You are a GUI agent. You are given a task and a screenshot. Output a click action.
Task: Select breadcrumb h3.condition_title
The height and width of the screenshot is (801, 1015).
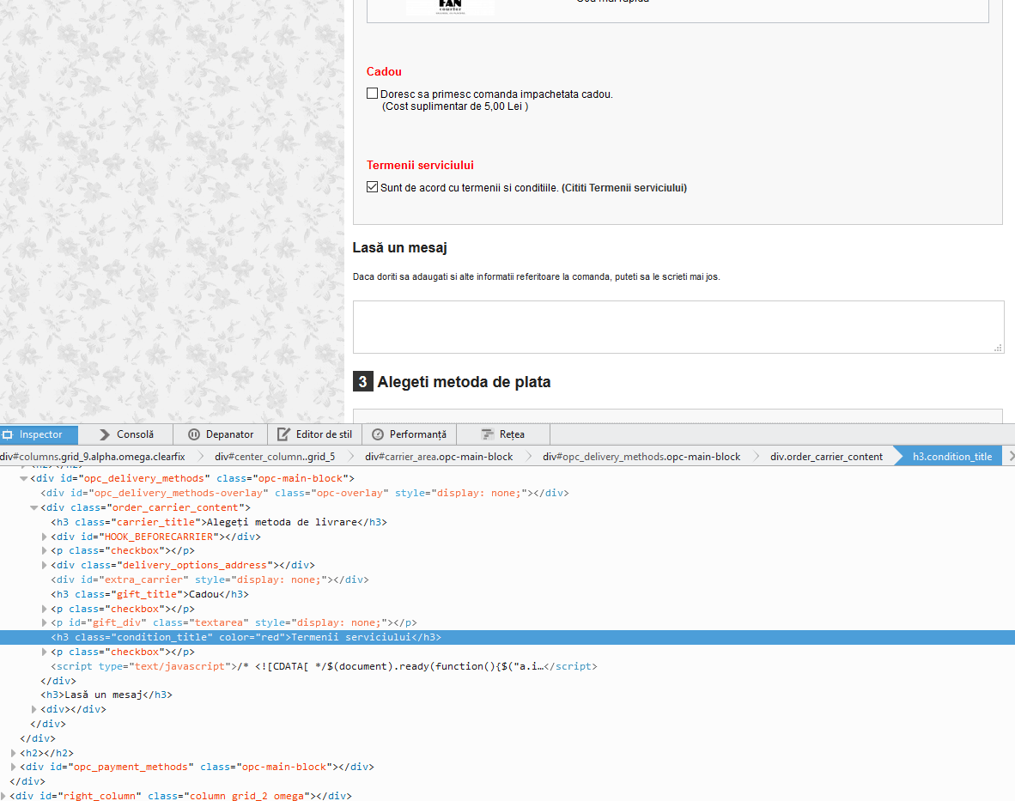pos(952,457)
